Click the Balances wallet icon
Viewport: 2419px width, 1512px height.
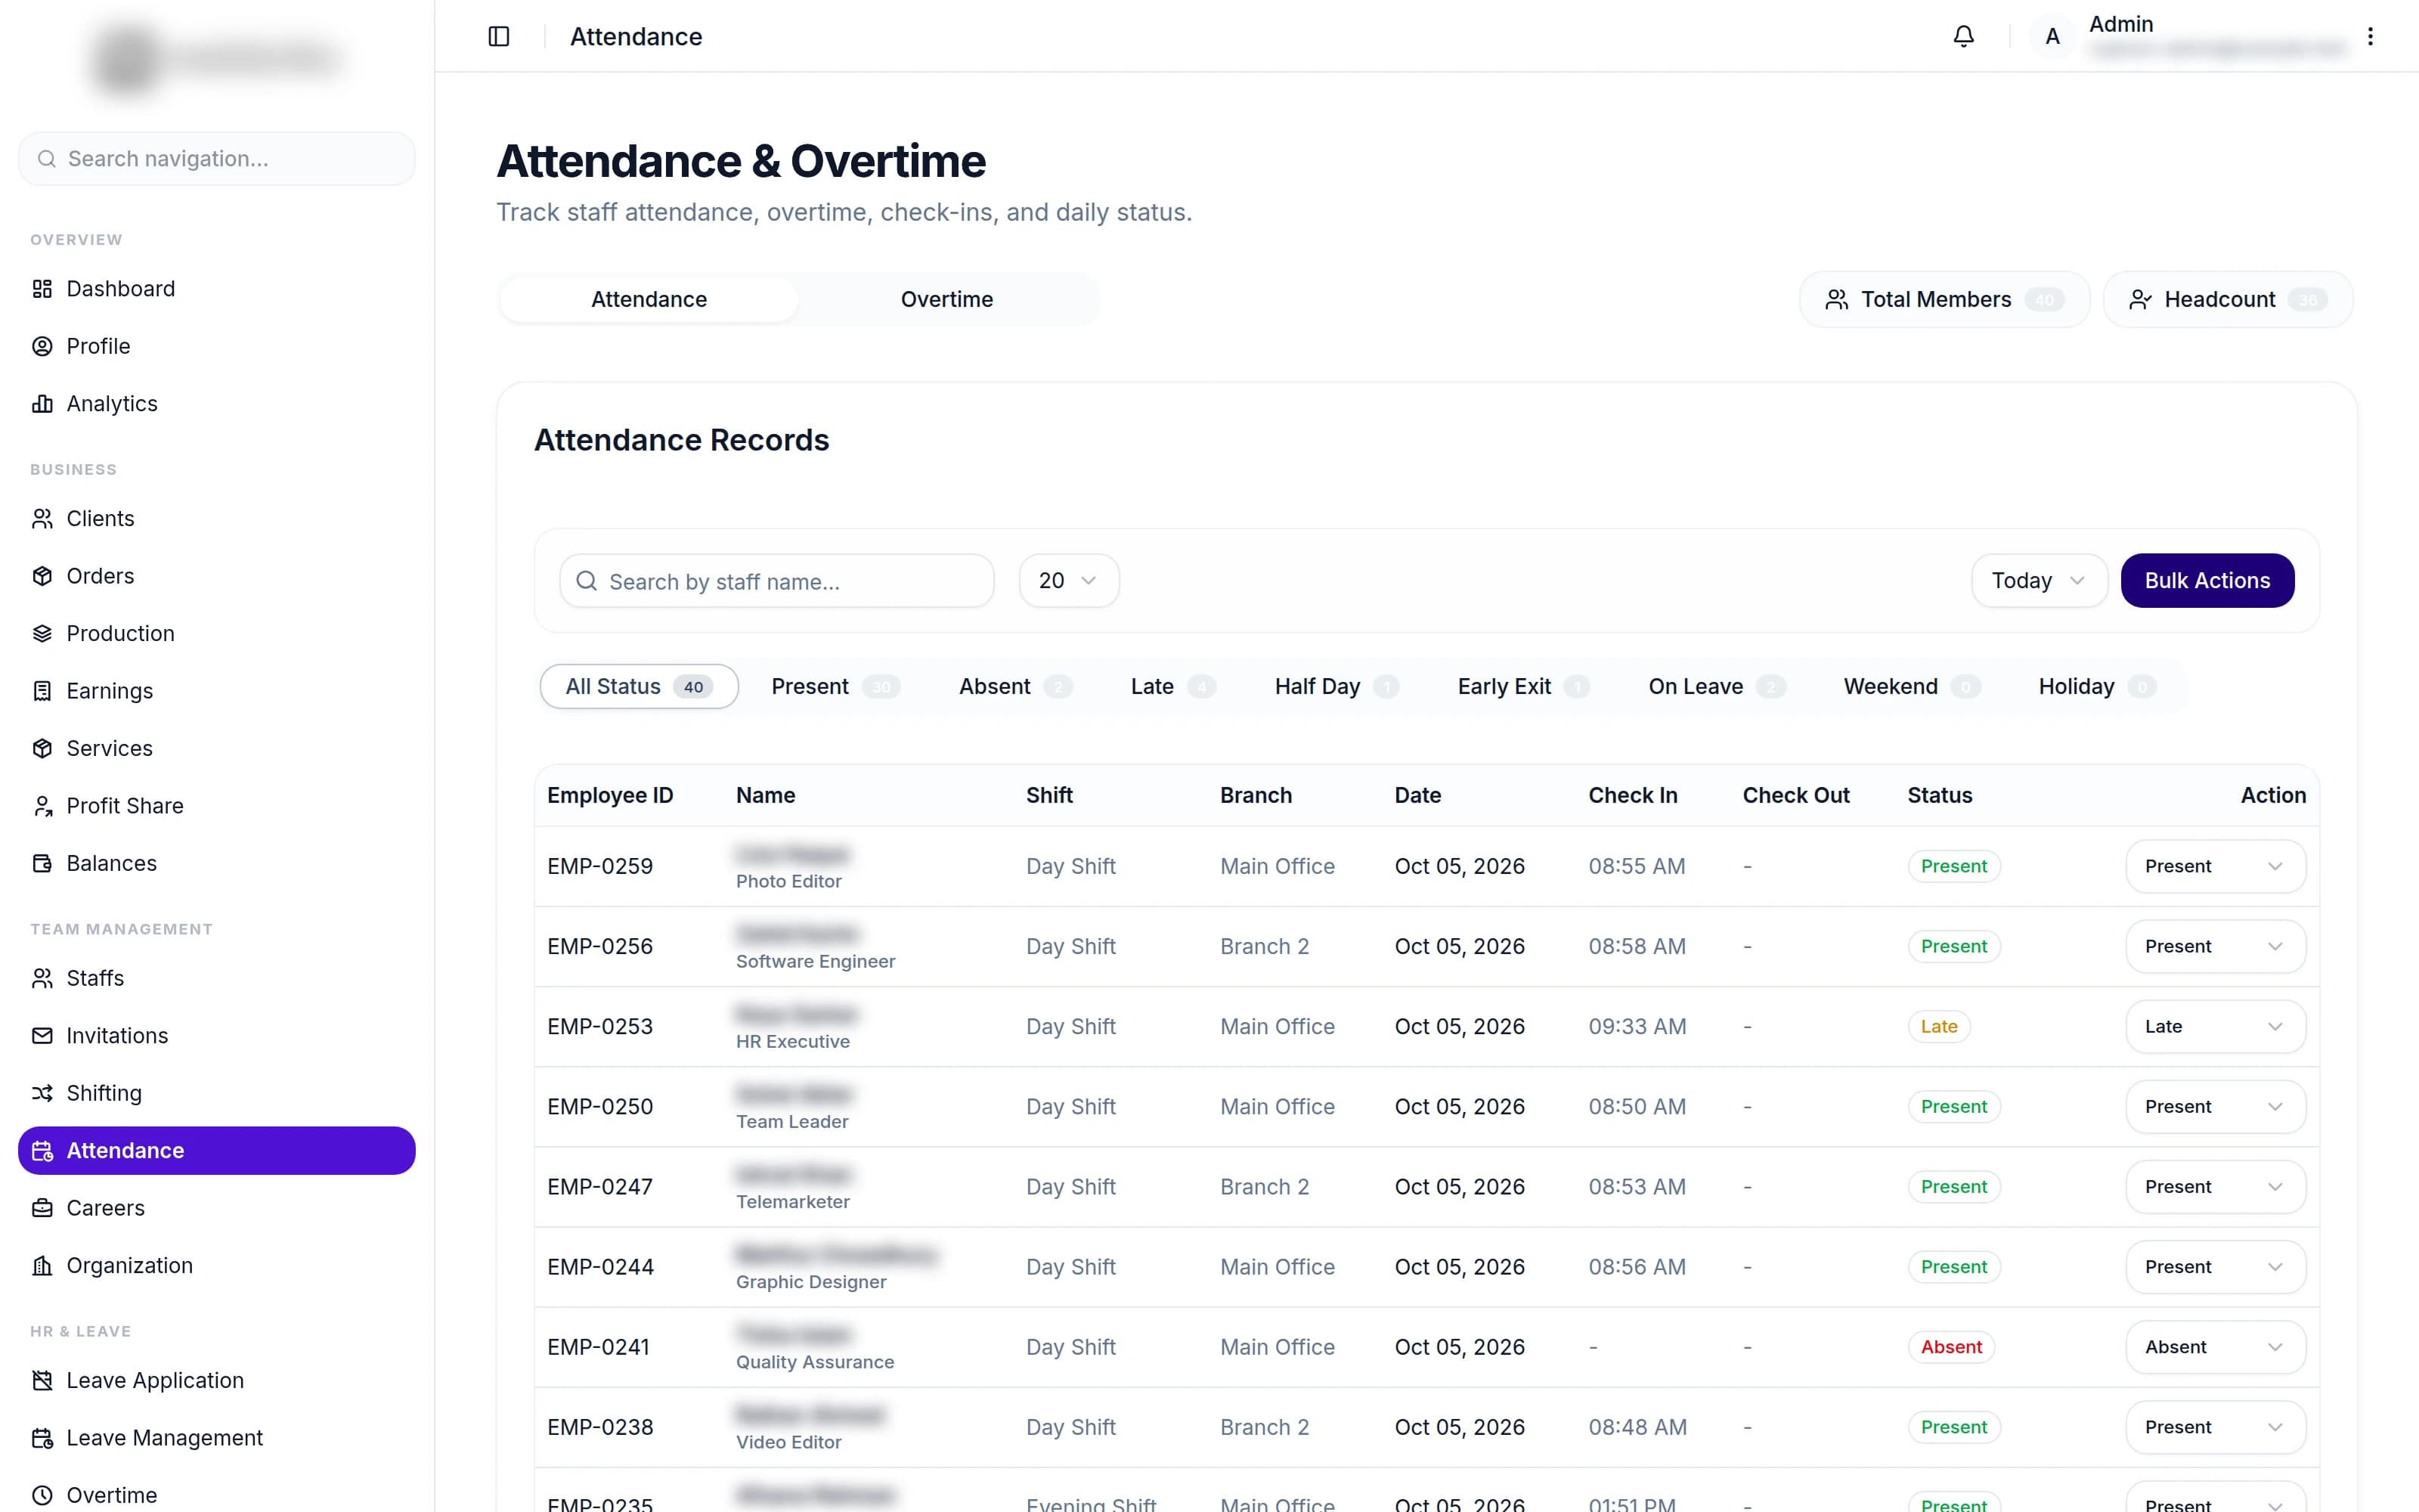42,864
